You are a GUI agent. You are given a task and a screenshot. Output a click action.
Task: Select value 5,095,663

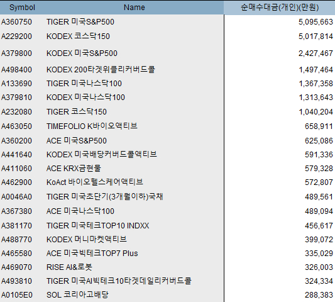click(x=316, y=22)
